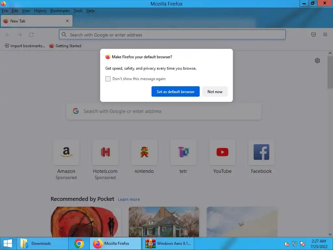Select the New Tab tab
The image size is (333, 250).
pos(36,21)
